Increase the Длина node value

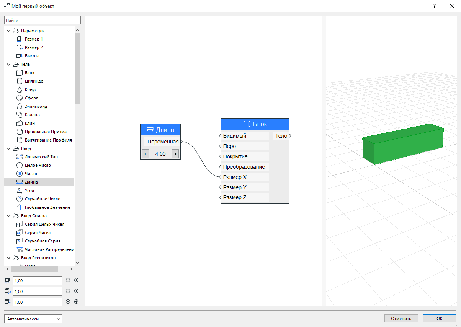tap(175, 154)
